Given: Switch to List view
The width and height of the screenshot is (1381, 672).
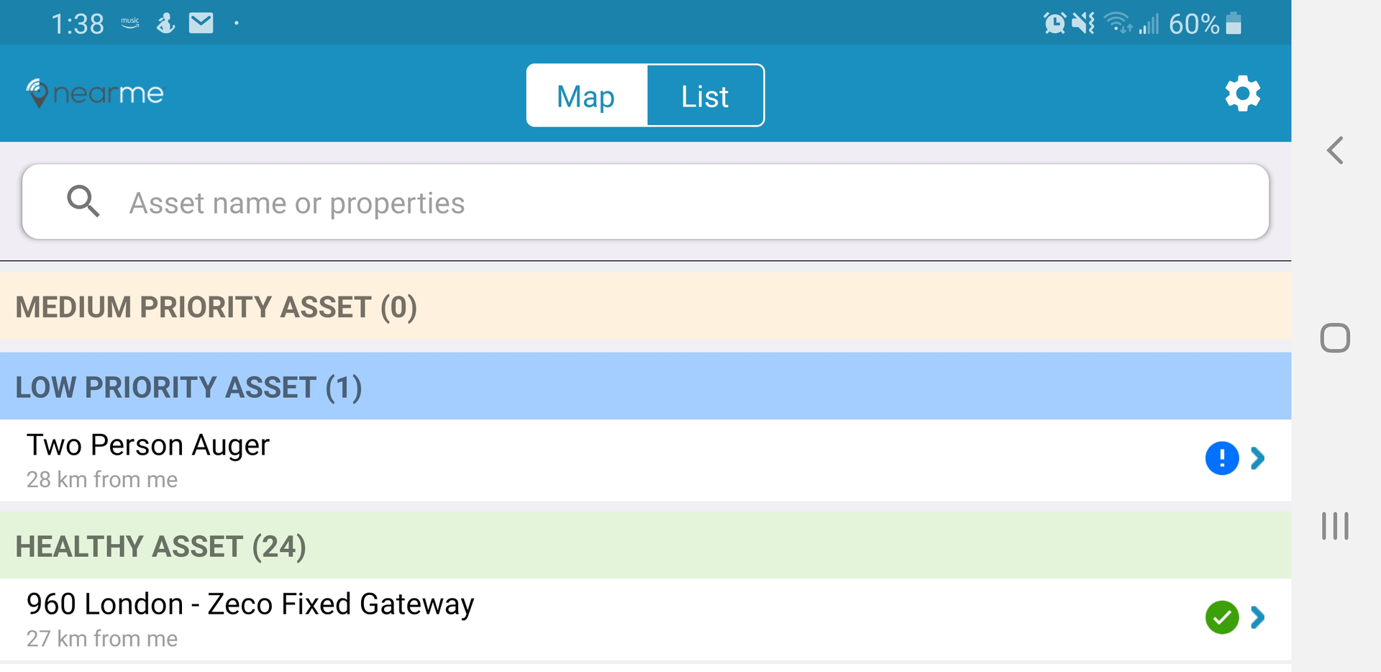Looking at the screenshot, I should point(705,95).
